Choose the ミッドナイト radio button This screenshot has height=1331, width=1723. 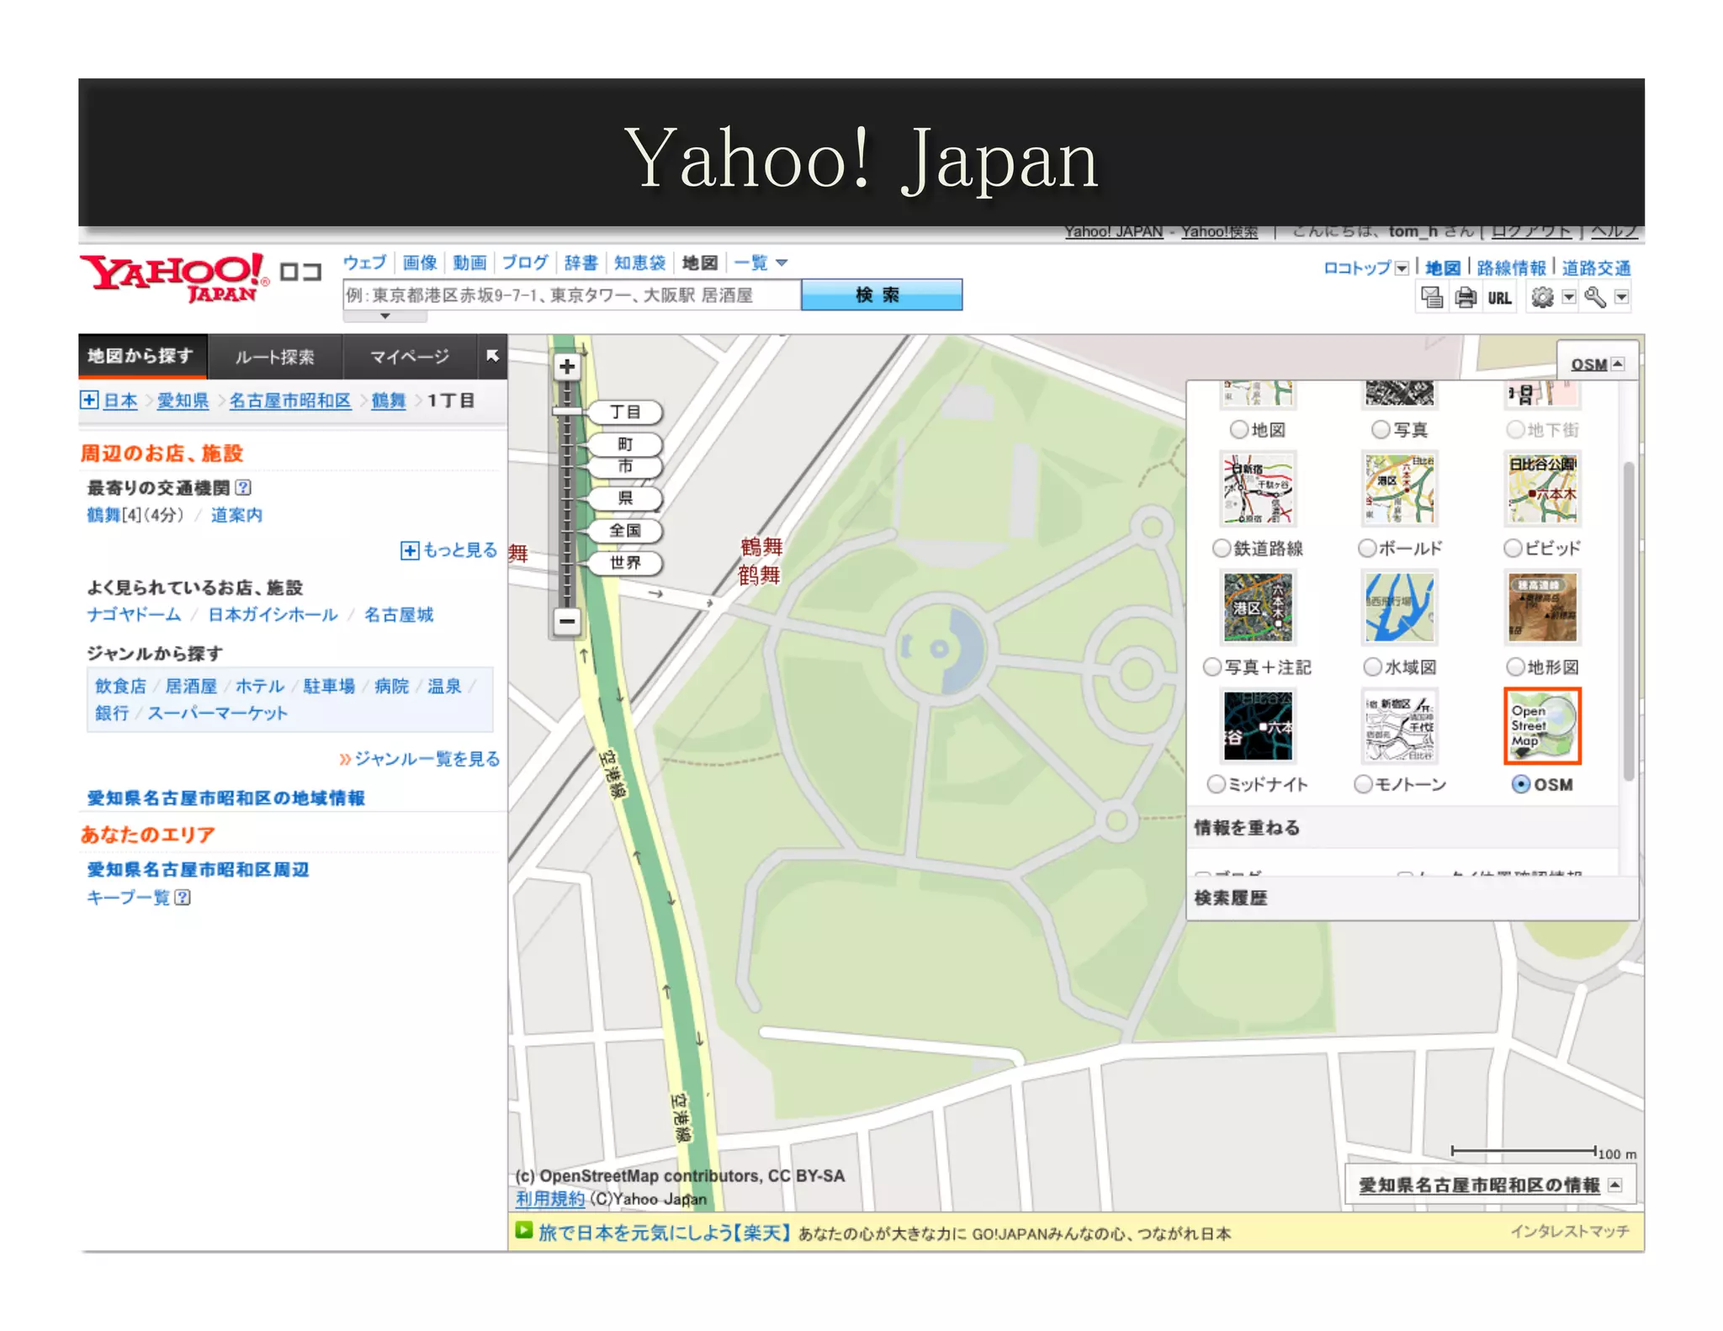coord(1216,784)
